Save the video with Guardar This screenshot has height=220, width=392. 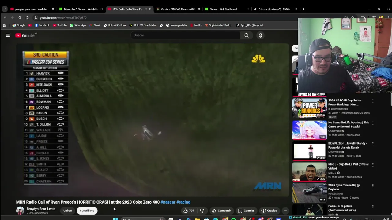tap(246, 211)
